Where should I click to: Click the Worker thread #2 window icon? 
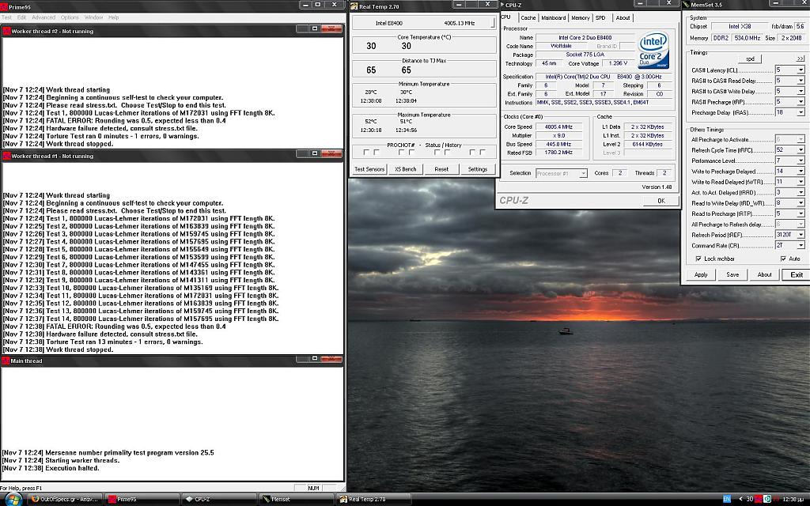tap(6, 31)
